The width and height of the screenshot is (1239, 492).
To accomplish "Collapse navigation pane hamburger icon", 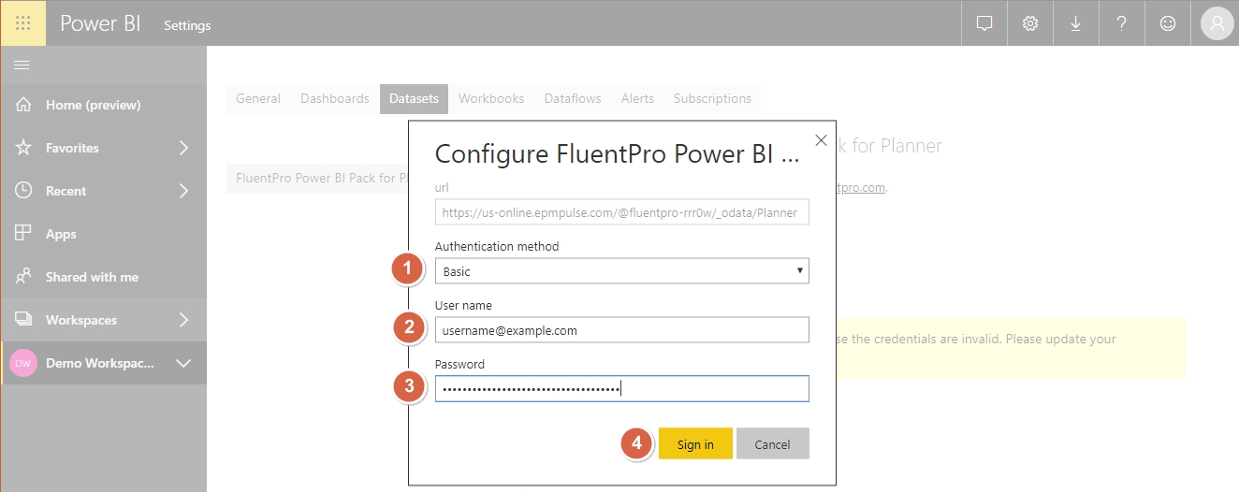I will 22,65.
